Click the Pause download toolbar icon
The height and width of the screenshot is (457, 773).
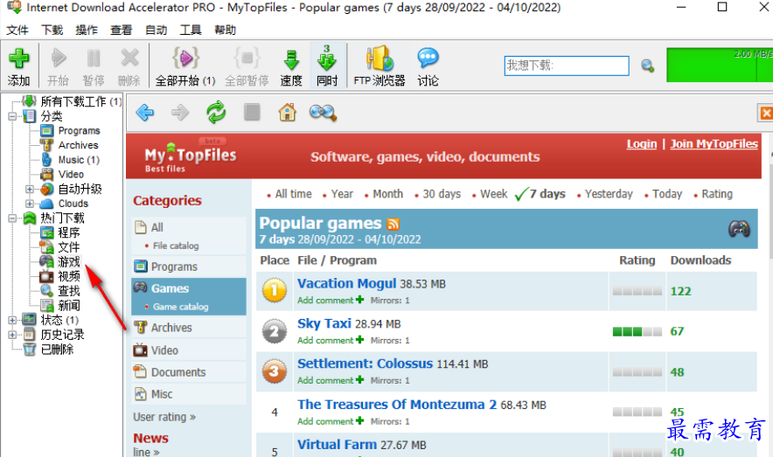coord(94,59)
